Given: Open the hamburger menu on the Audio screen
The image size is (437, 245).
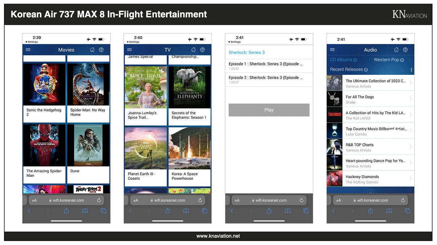Looking at the screenshot, I should (x=332, y=50).
